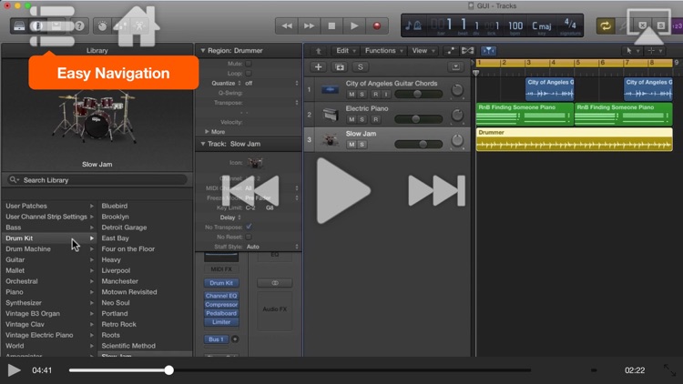Click the Channel EQ plug-in slot
Screen dimensions: 683x384
pyautogui.click(x=221, y=296)
